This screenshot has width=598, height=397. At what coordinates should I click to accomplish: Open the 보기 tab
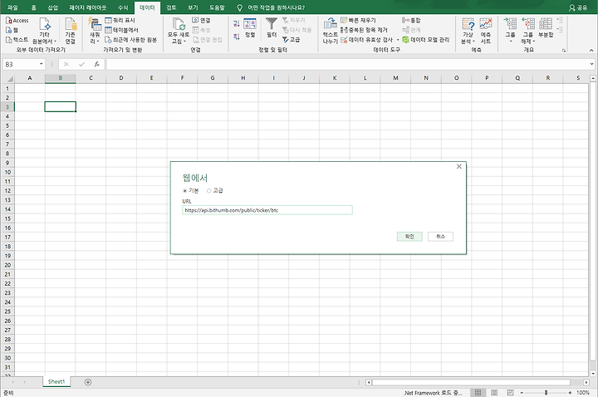click(x=193, y=7)
